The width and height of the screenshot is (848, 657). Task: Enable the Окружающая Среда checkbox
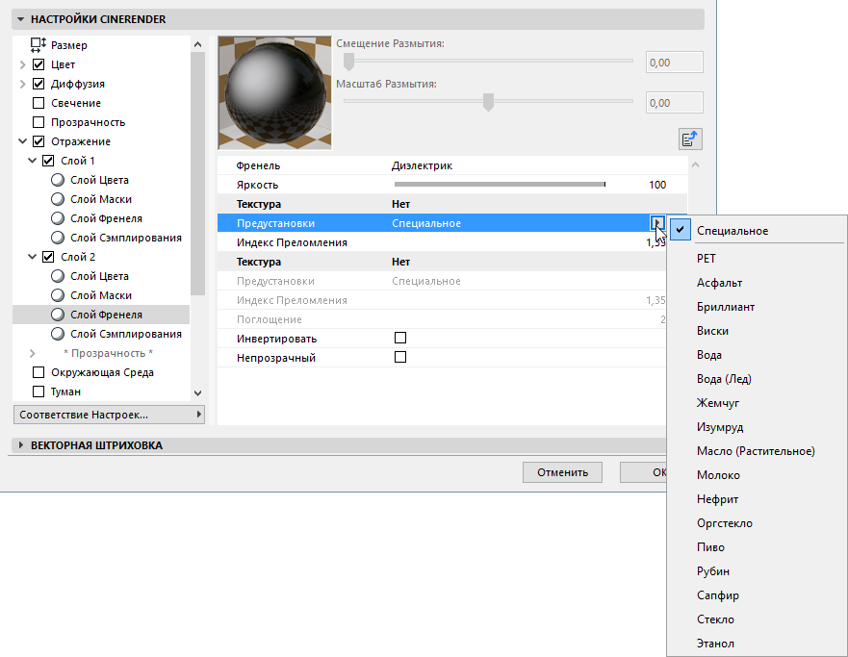[x=39, y=372]
